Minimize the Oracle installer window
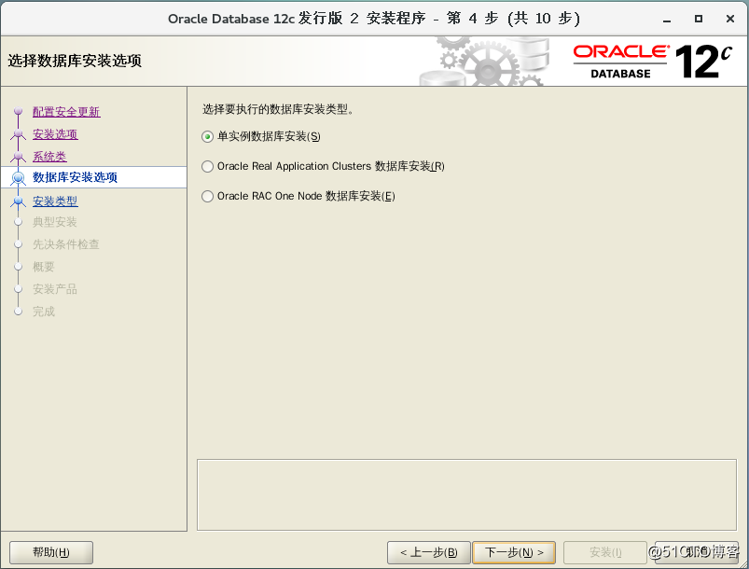 point(667,19)
